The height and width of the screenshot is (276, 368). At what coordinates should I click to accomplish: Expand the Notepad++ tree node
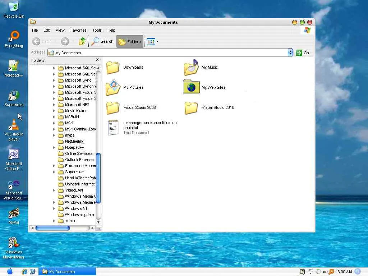54,147
